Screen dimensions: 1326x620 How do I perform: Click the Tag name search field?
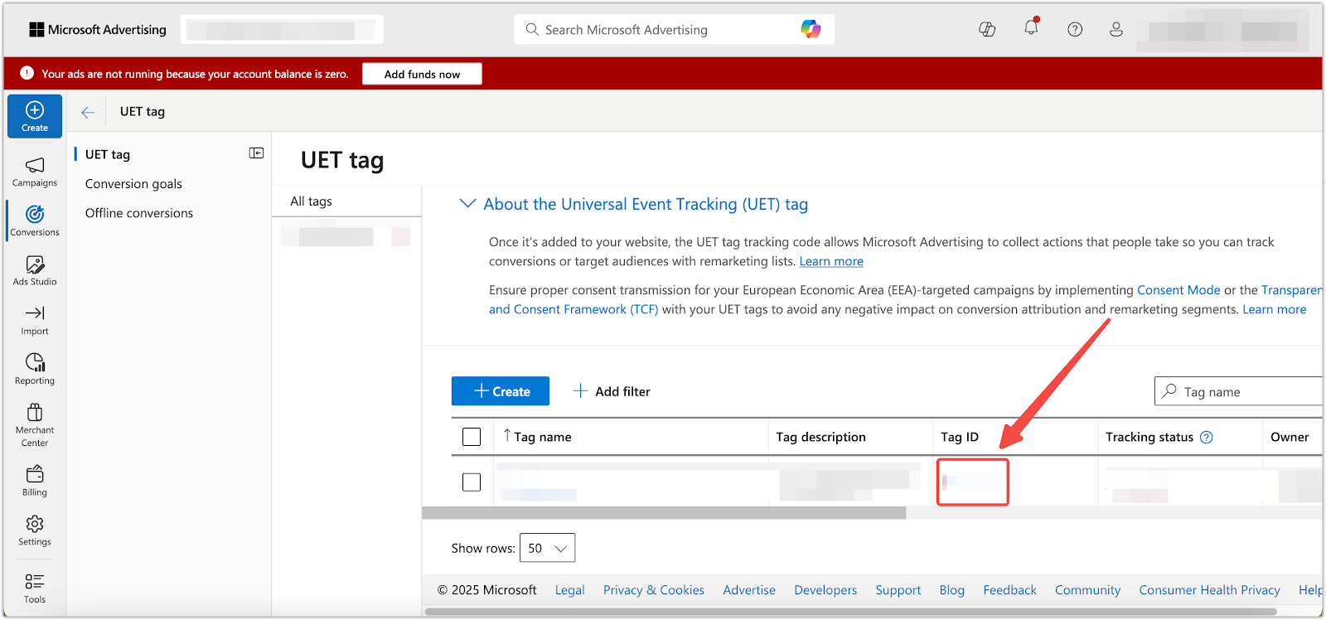[1239, 391]
